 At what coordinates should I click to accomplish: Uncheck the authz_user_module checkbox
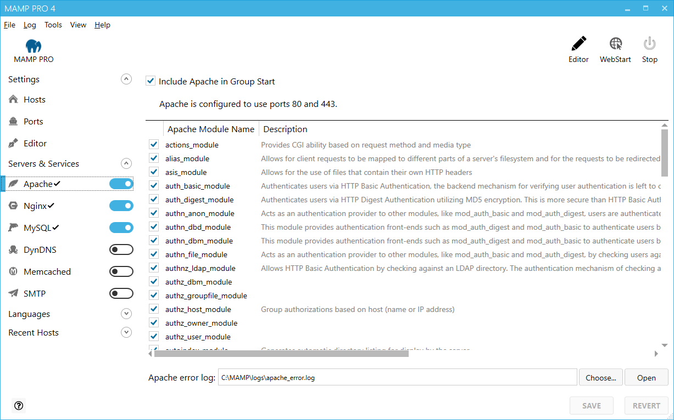154,337
